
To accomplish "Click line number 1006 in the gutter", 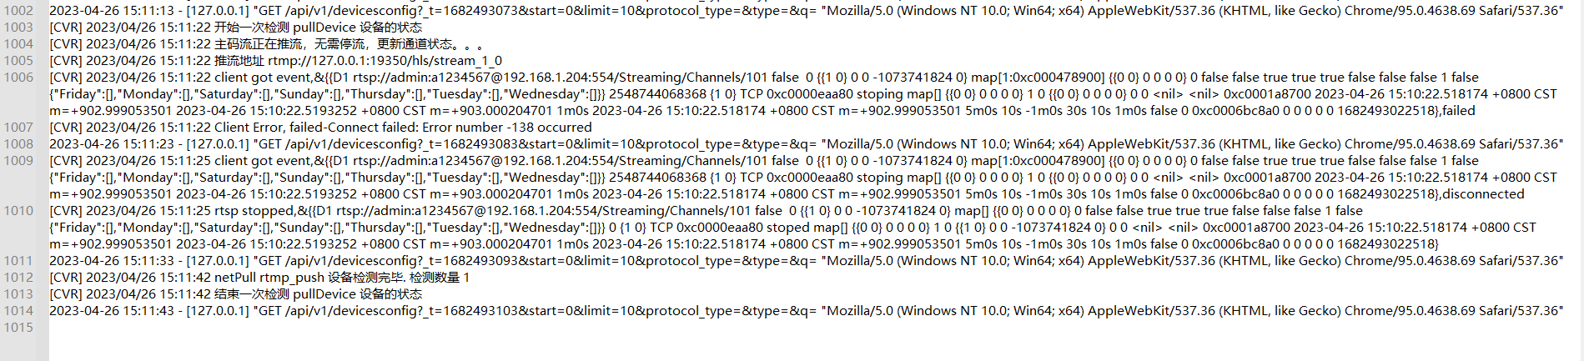I will click(x=18, y=78).
